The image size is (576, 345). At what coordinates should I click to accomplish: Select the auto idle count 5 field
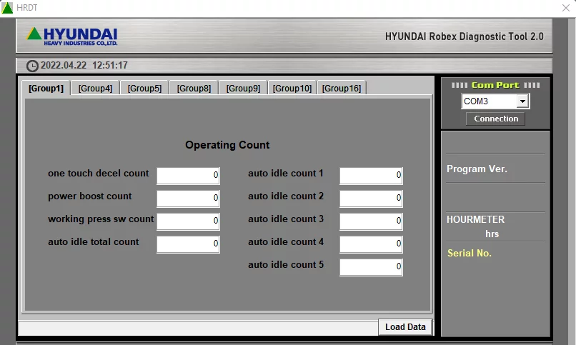click(371, 267)
